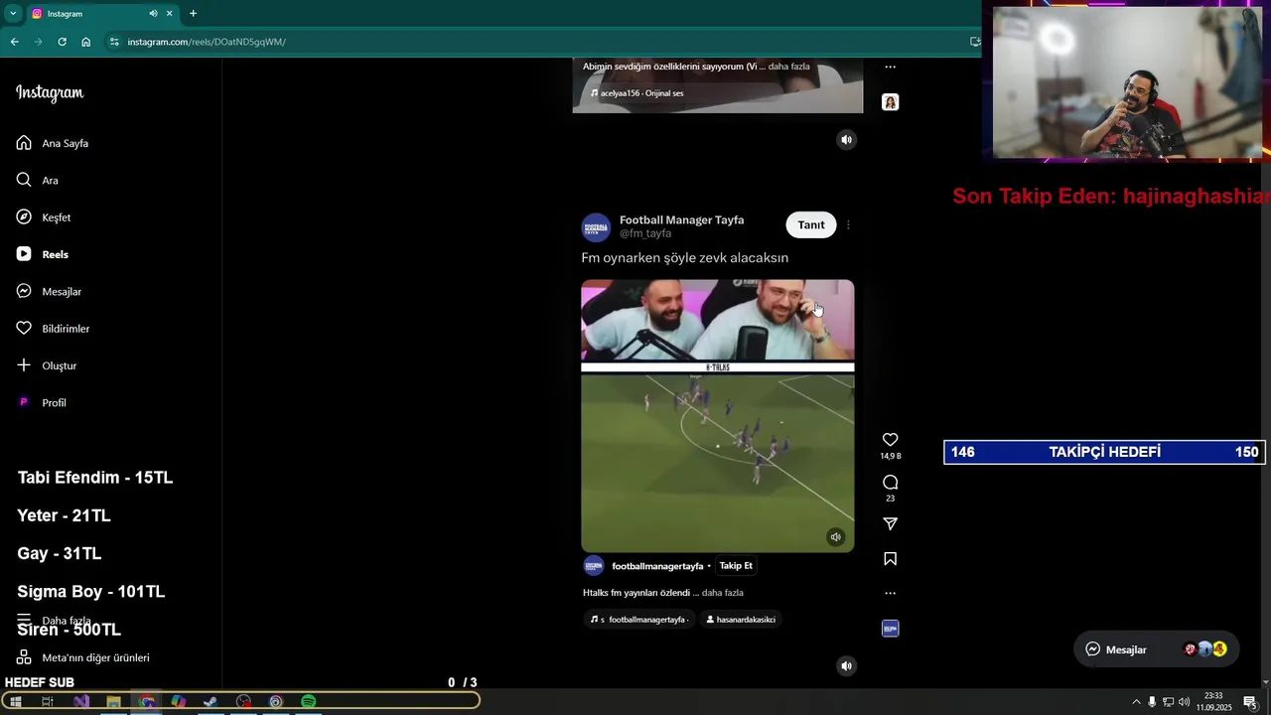Open more options dots below bookmark

click(891, 593)
